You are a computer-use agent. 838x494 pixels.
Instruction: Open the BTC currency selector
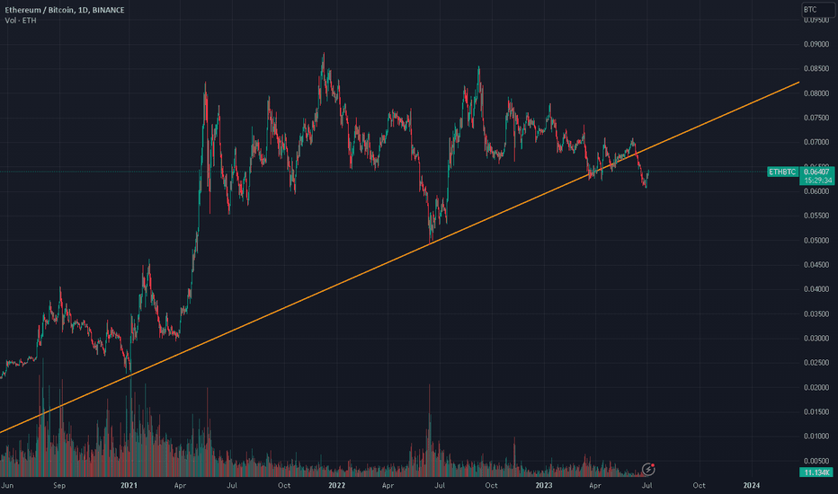click(818, 10)
